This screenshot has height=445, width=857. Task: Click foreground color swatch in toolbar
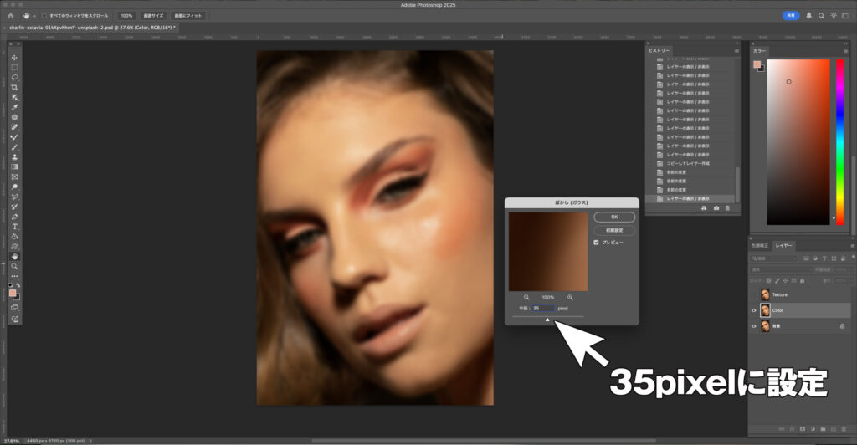click(13, 294)
